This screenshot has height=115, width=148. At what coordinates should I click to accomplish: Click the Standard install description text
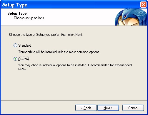[x=59, y=52]
